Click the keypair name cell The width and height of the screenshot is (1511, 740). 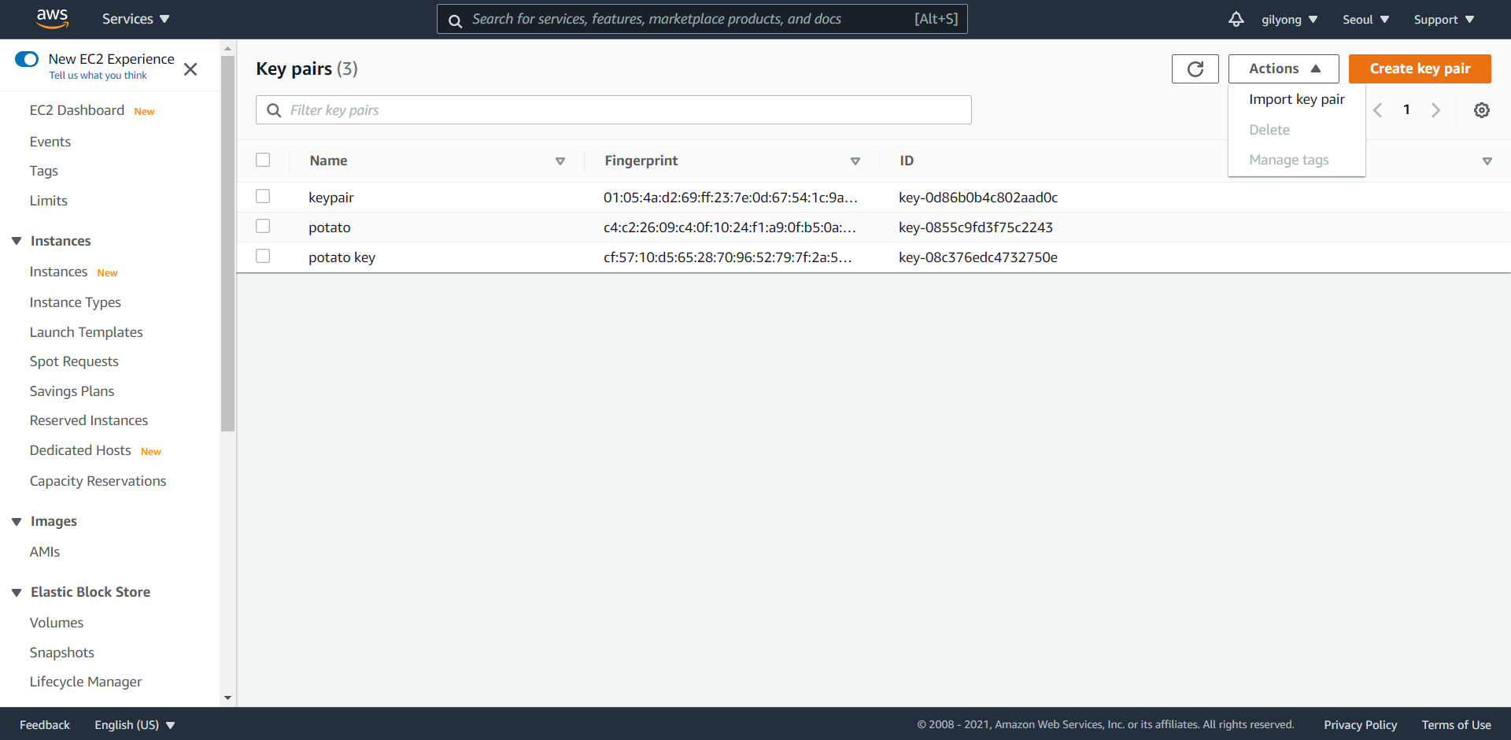pos(331,198)
